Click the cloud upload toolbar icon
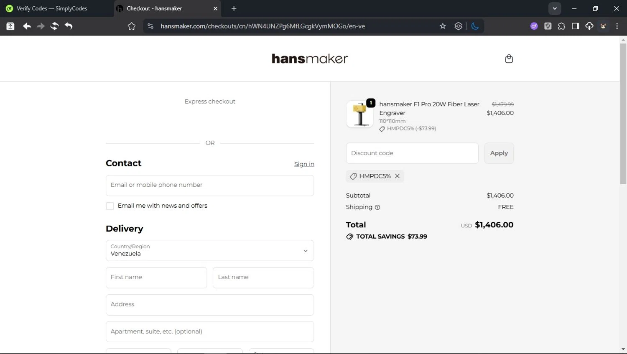Viewport: 627px width, 354px height. (589, 26)
